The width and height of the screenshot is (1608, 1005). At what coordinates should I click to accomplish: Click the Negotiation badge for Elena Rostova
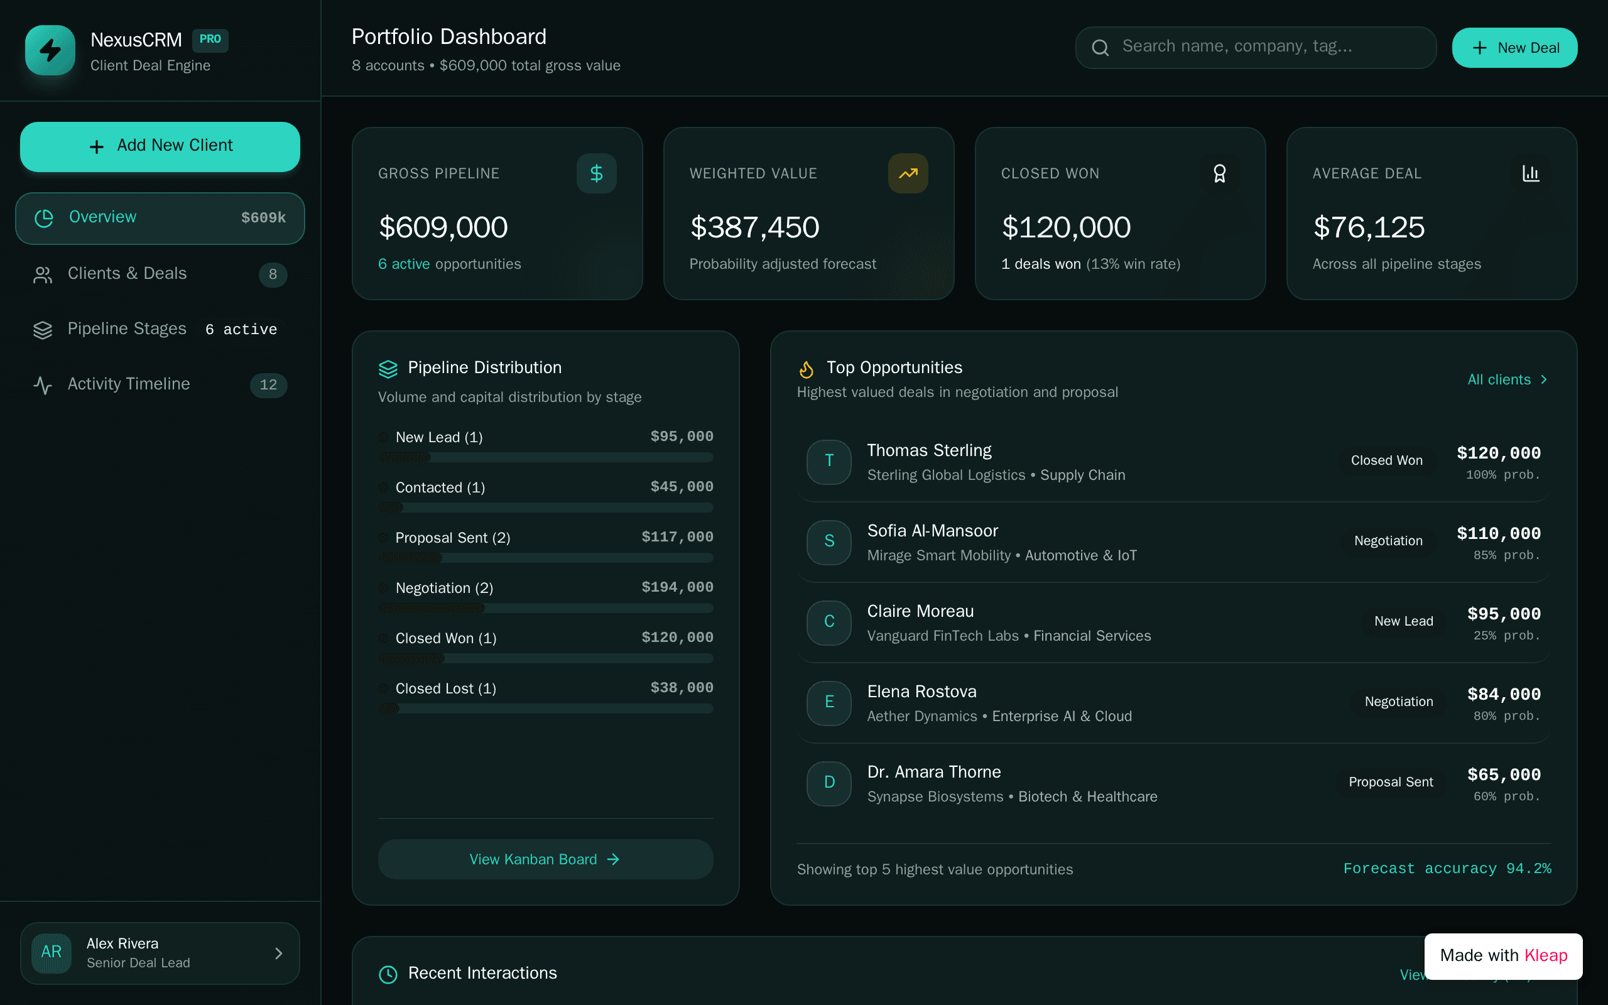point(1399,702)
